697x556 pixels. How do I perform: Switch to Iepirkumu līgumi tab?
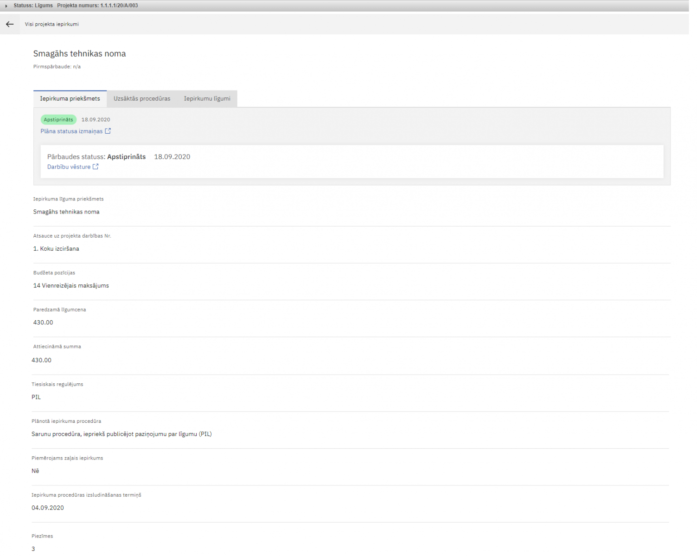click(207, 98)
